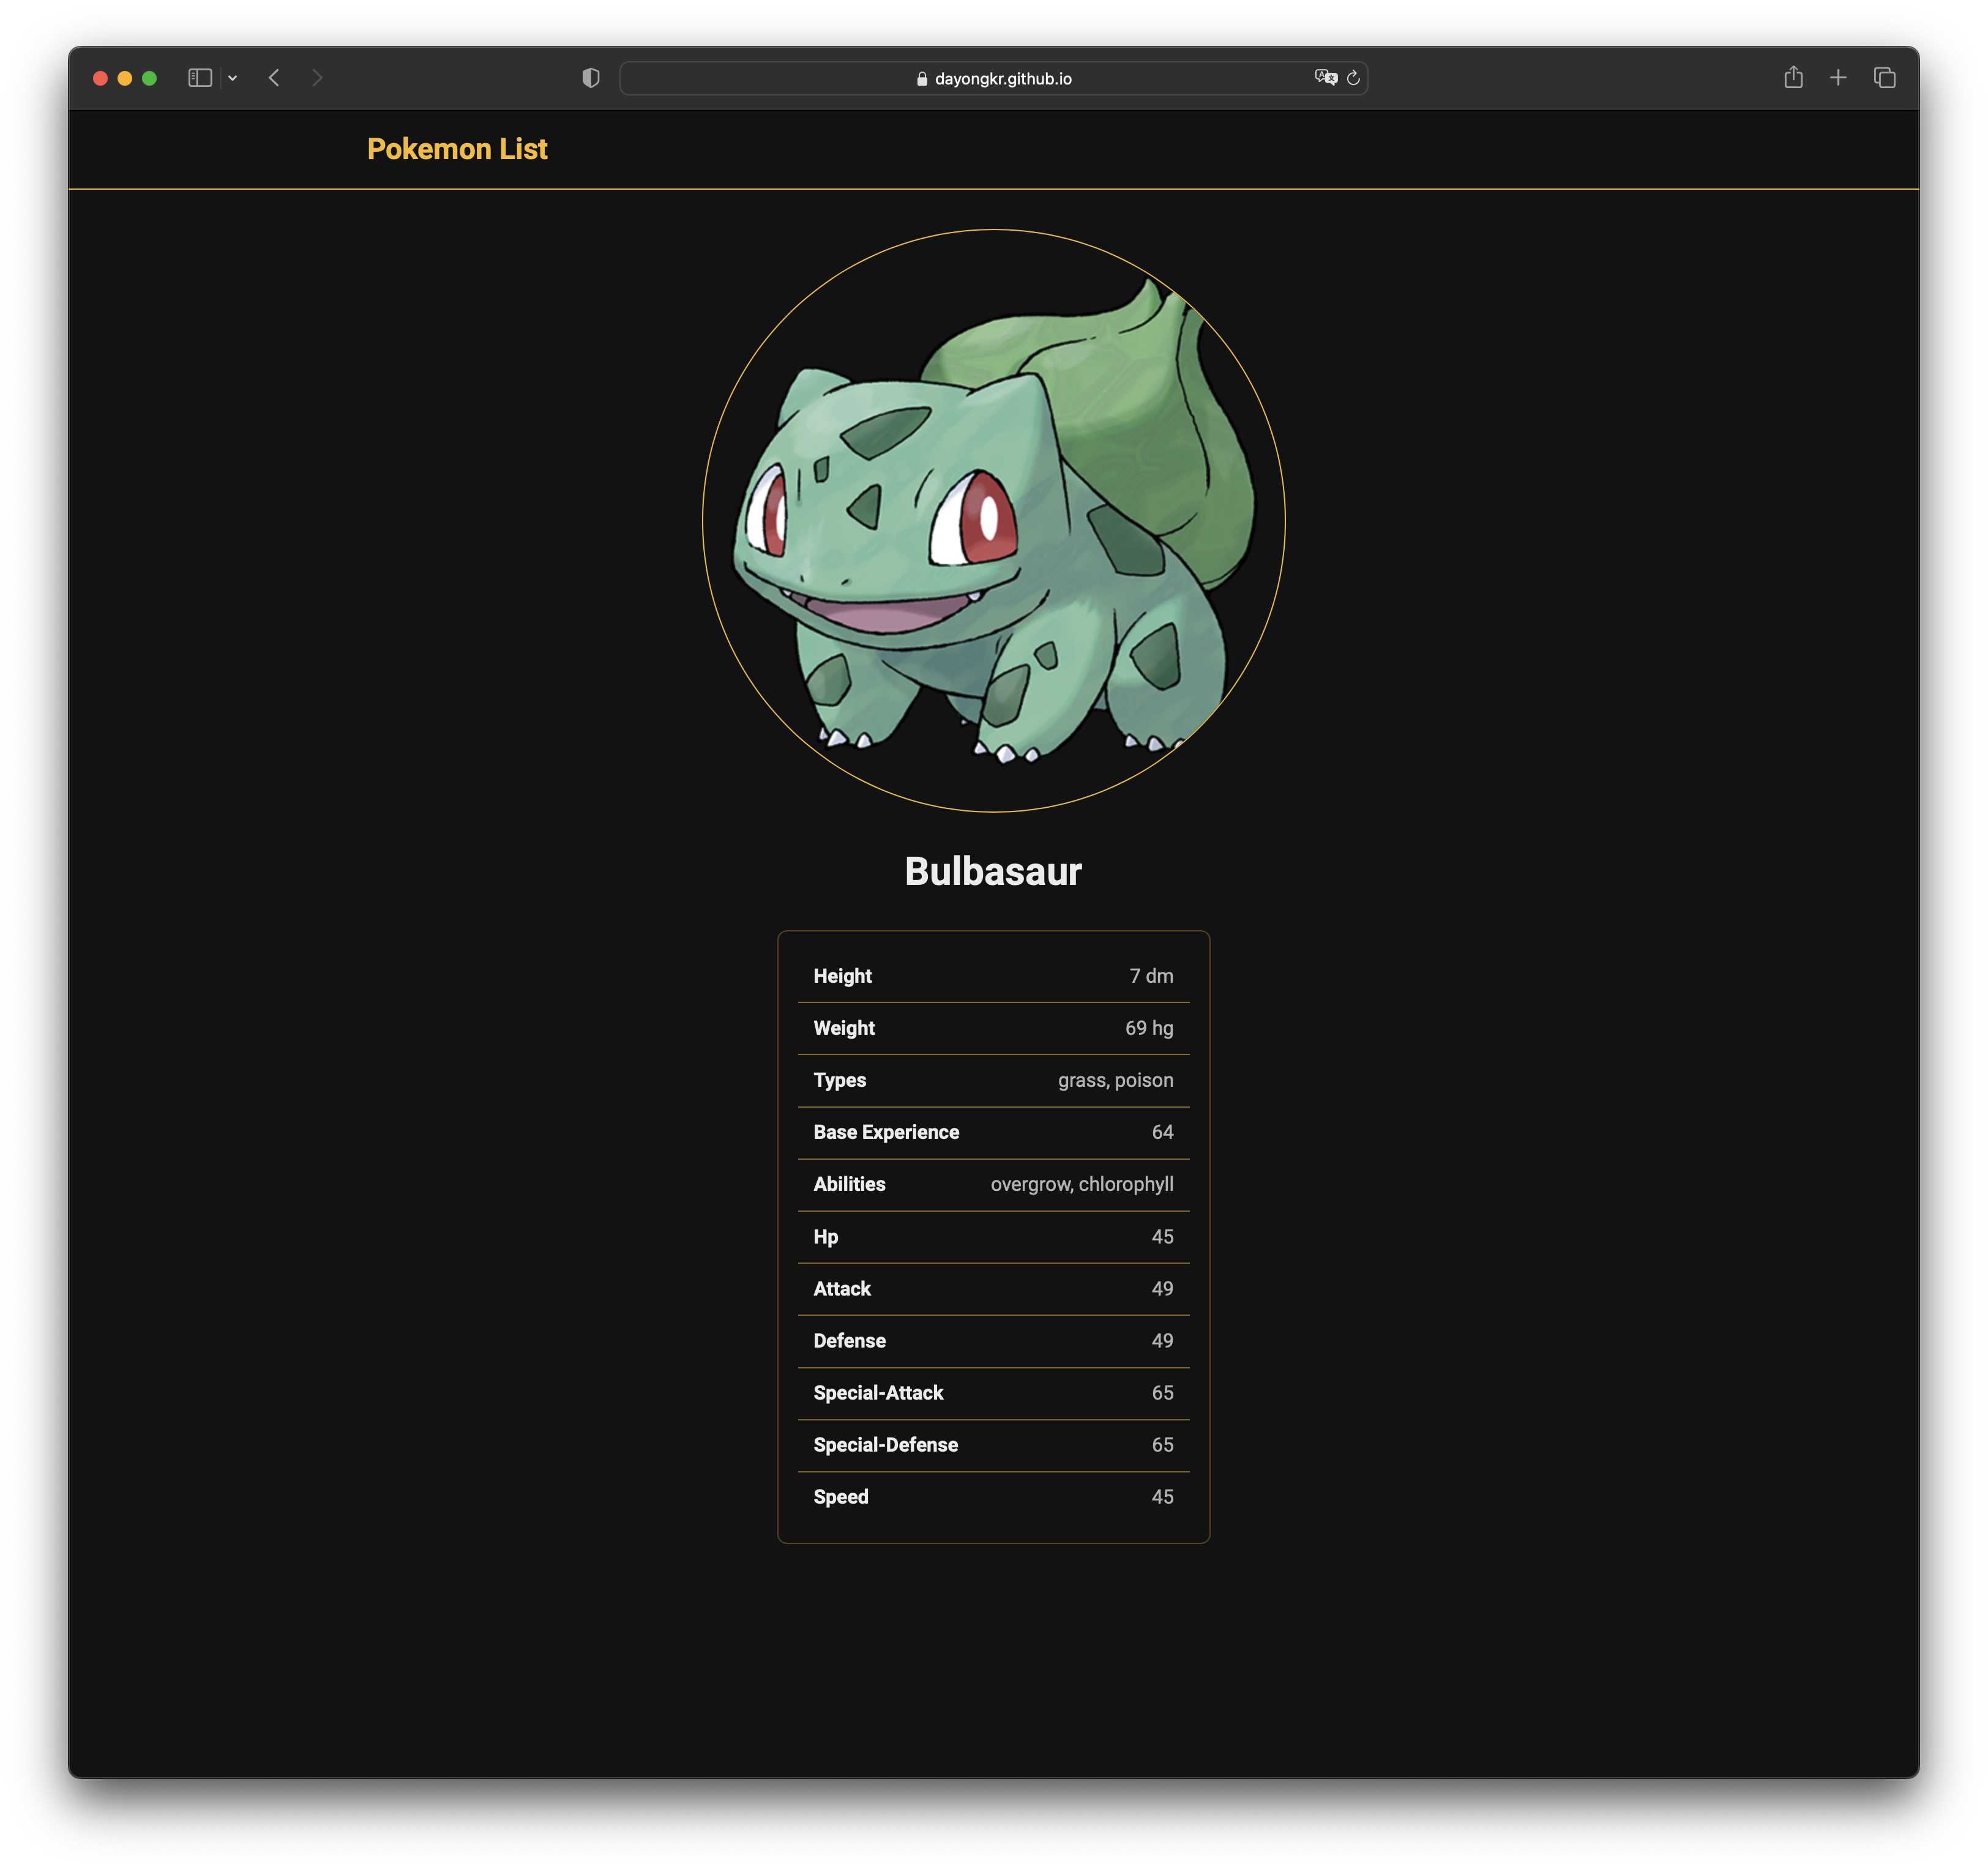This screenshot has width=1988, height=1869.
Task: Reload the page with the refresh icon
Action: (1353, 78)
